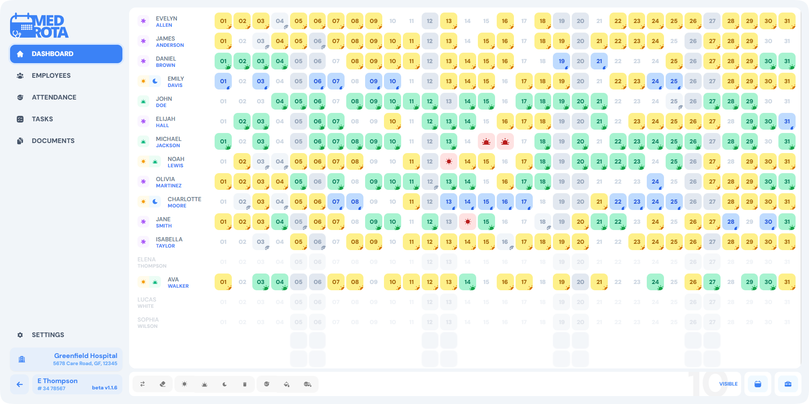Click day 16 in Evelyn Allen's row
The image size is (809, 404).
(x=505, y=20)
